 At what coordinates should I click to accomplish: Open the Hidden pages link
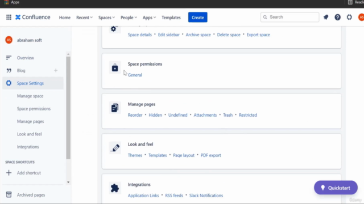click(x=155, y=115)
